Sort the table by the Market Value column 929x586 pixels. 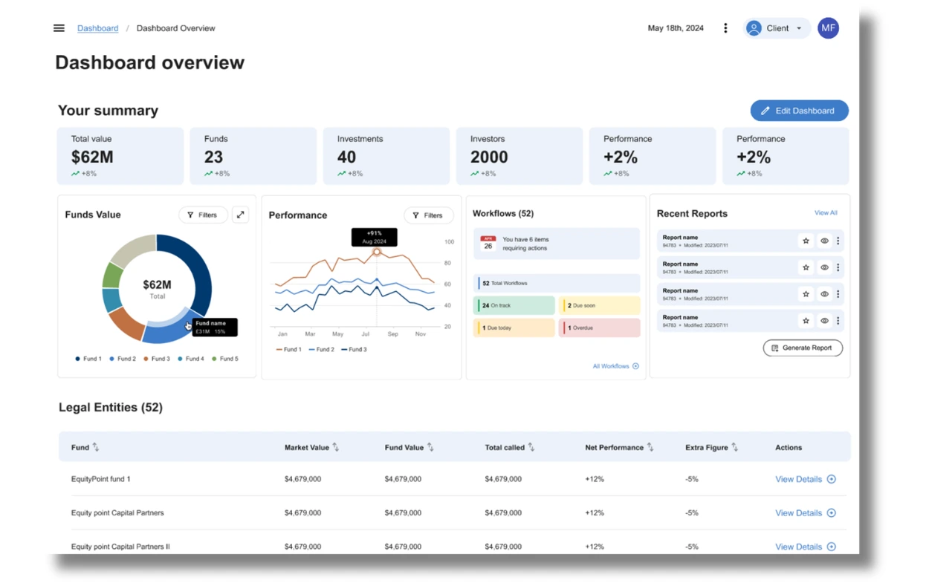click(336, 447)
